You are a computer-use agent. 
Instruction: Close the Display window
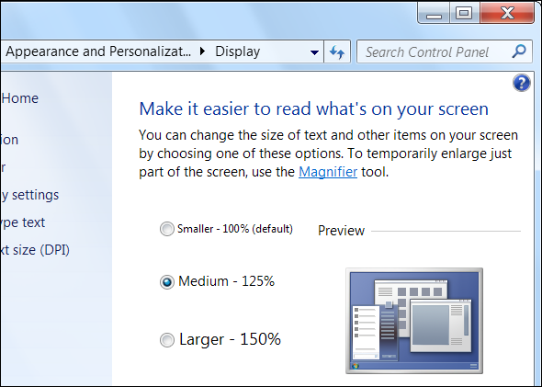[x=507, y=13]
